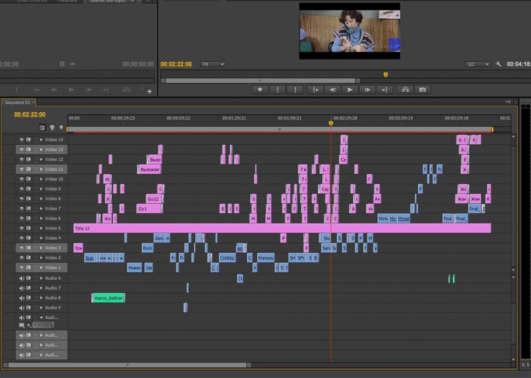531x378 pixels.
Task: Toggle sync lock for Video 5
Action: point(28,228)
